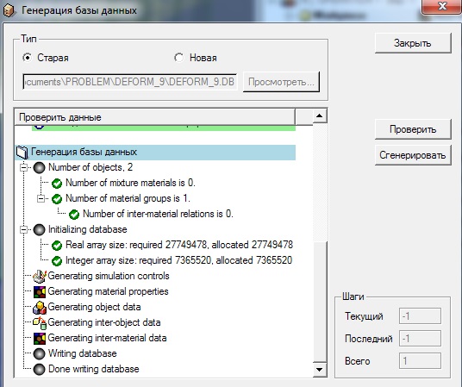This screenshot has height=387, width=462.
Task: Select 'Generating simulation controls' row text
Action: (109, 276)
